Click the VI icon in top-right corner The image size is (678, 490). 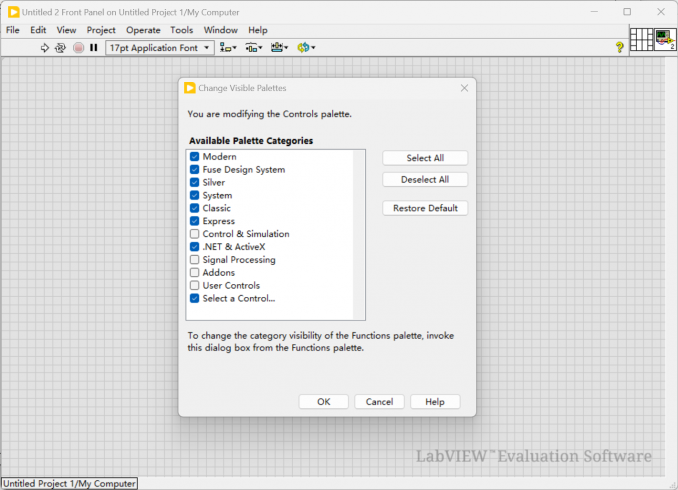pyautogui.click(x=665, y=40)
